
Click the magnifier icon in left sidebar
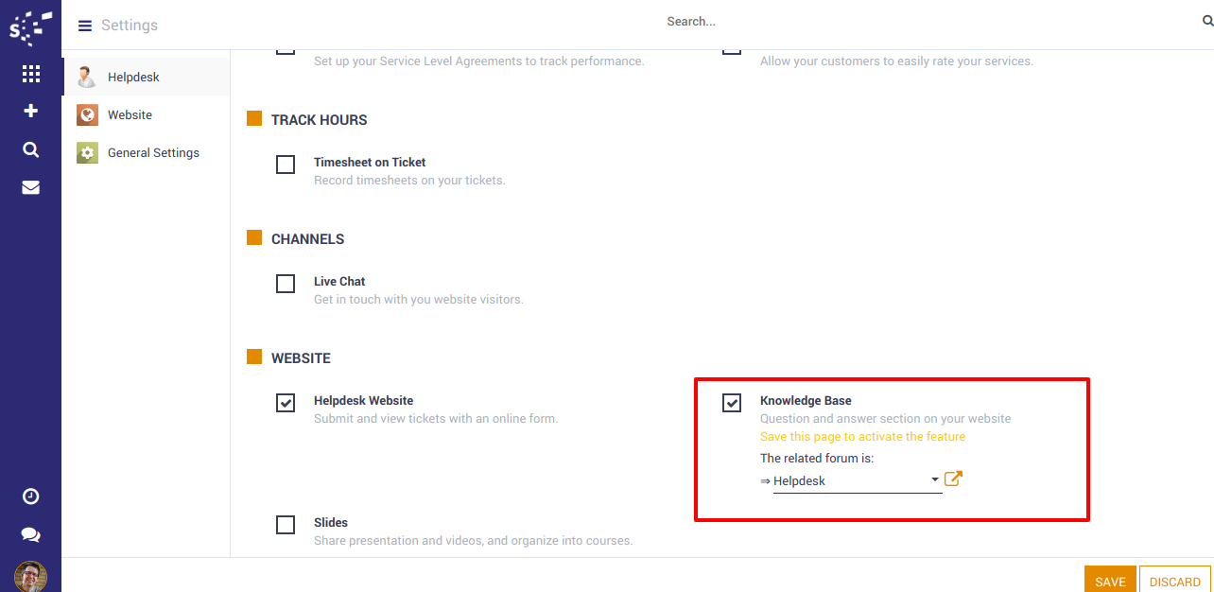click(30, 149)
